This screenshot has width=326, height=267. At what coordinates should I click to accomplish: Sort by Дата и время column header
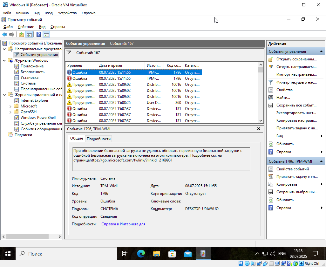click(x=121, y=65)
